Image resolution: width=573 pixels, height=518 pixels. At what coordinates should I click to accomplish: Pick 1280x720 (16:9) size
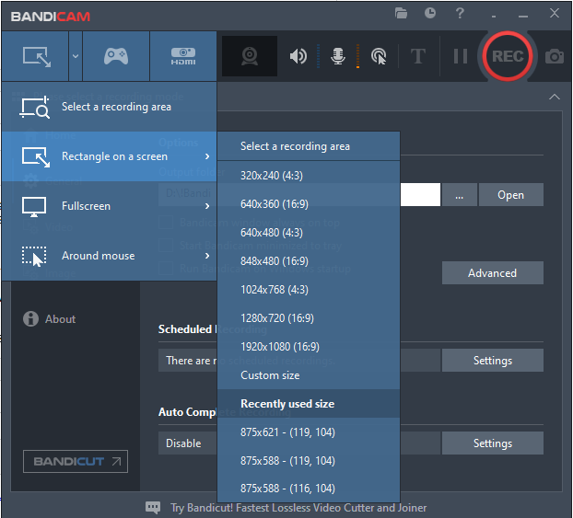click(309, 317)
